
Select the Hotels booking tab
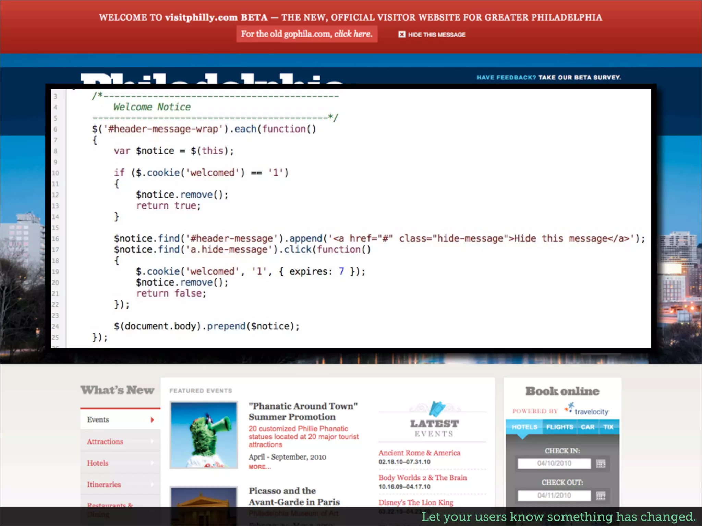coord(524,427)
